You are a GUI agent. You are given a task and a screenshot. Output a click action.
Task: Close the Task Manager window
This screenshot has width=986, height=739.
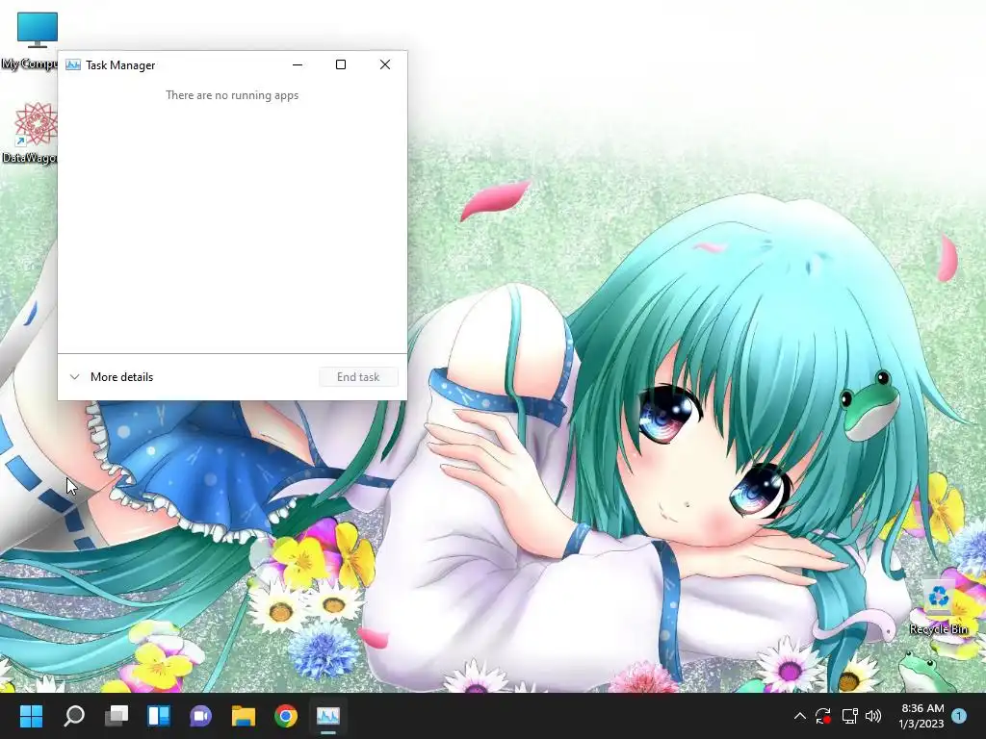(385, 64)
